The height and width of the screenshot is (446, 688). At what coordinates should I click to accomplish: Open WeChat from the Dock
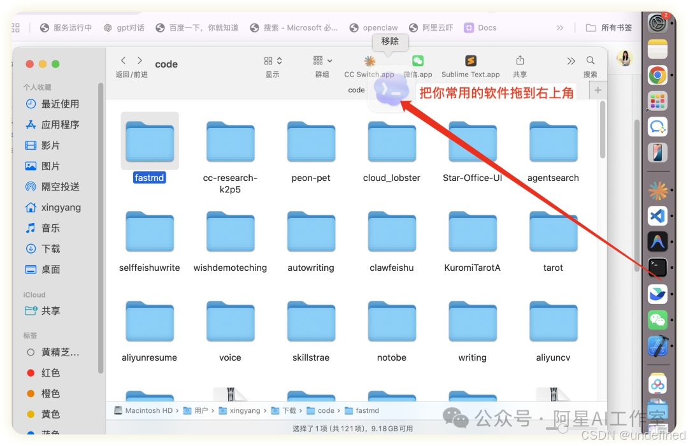click(657, 320)
